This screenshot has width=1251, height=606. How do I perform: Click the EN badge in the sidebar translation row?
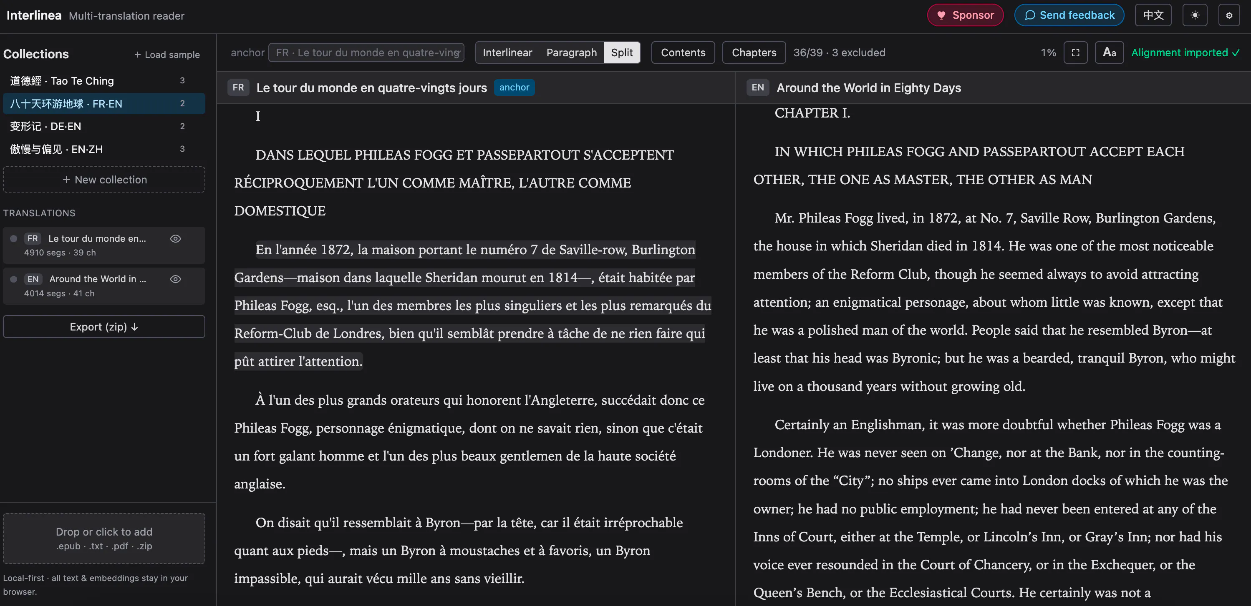(x=33, y=279)
